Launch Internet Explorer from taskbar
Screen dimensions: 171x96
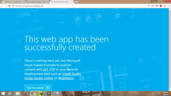click(x=10, y=93)
